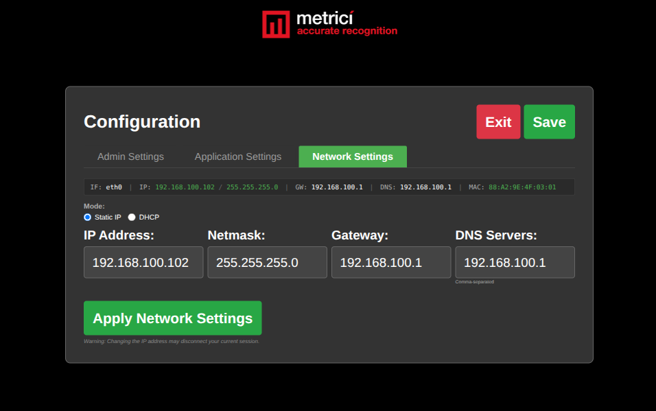Open the Admin Settings tab
Screen dimensions: 656x411
point(130,156)
